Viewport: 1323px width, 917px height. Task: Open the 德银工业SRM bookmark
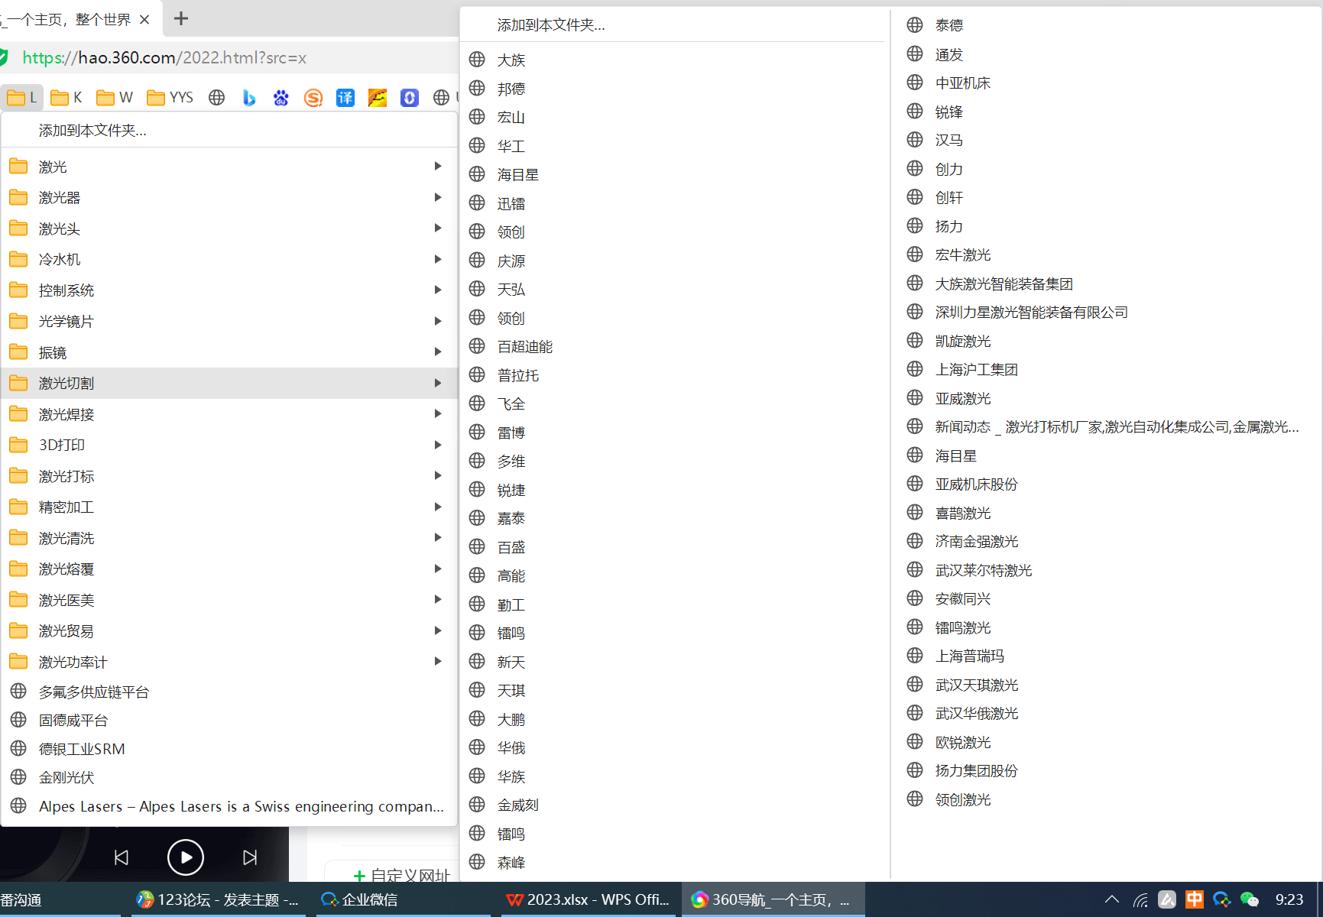[x=229, y=749]
